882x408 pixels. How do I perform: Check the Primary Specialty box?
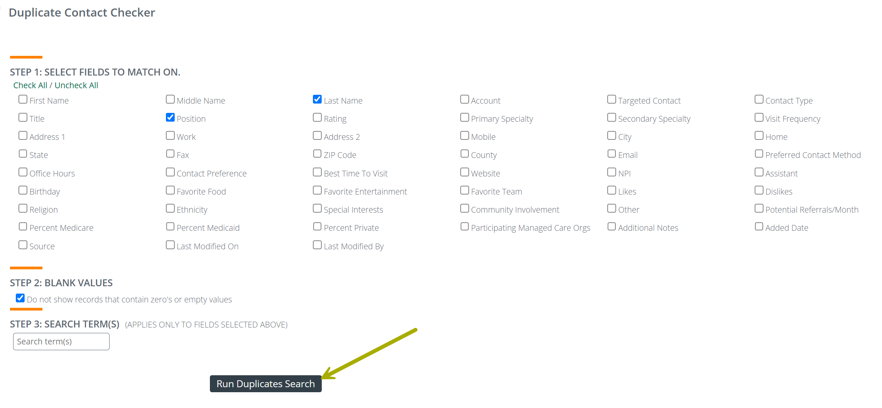[x=465, y=118]
